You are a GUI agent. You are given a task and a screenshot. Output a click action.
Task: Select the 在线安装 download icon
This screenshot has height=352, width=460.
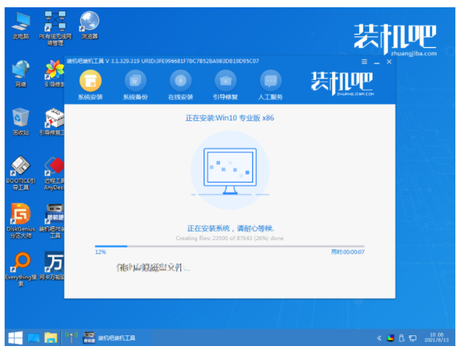click(180, 81)
